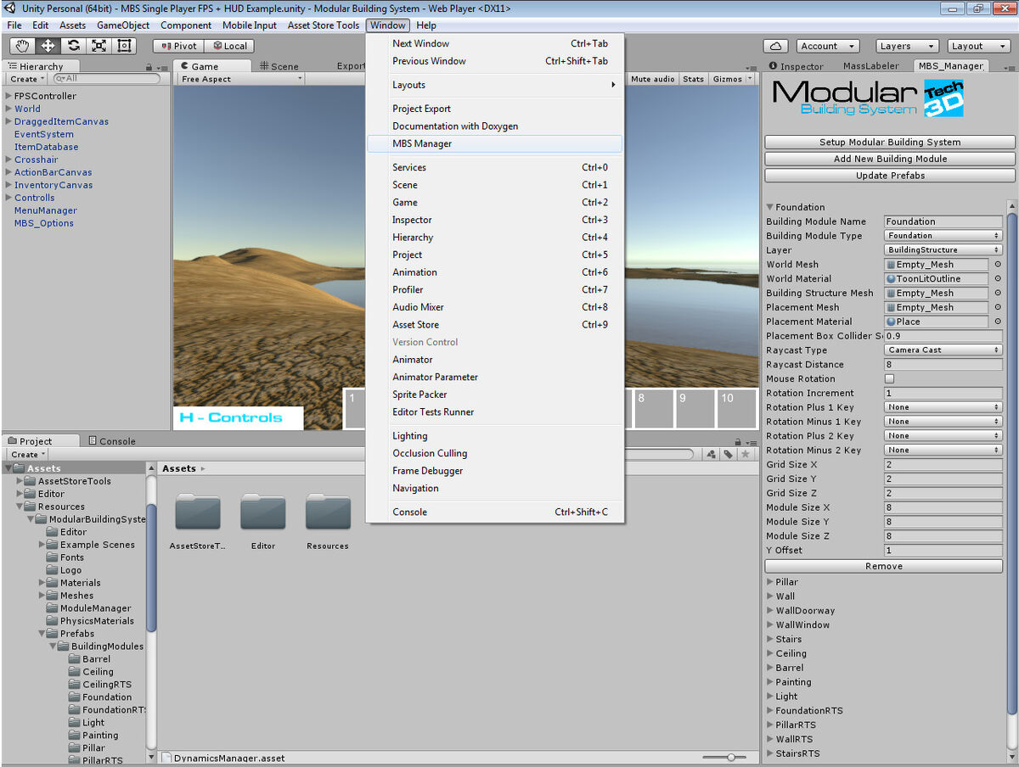Image resolution: width=1019 pixels, height=767 pixels.
Task: Select the Rect transform tool
Action: [x=124, y=46]
